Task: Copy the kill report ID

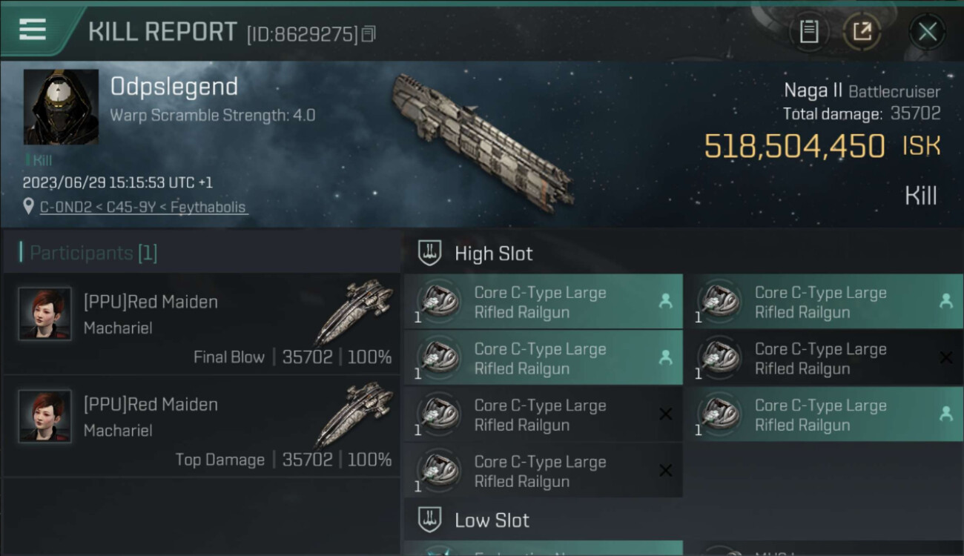Action: click(x=369, y=33)
